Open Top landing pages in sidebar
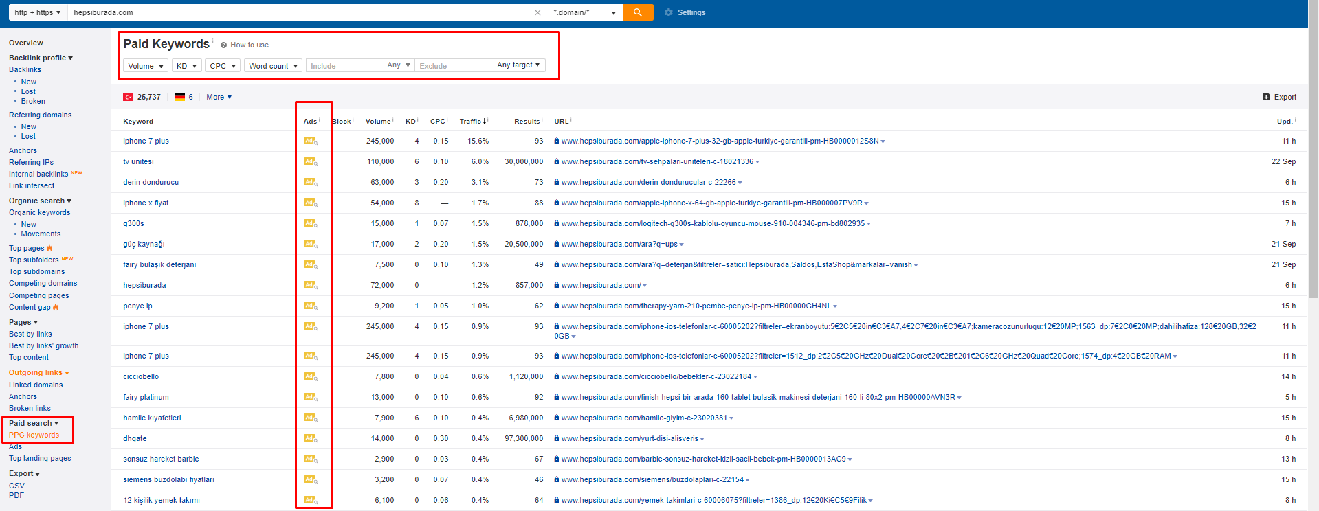This screenshot has height=511, width=1319. click(40, 458)
